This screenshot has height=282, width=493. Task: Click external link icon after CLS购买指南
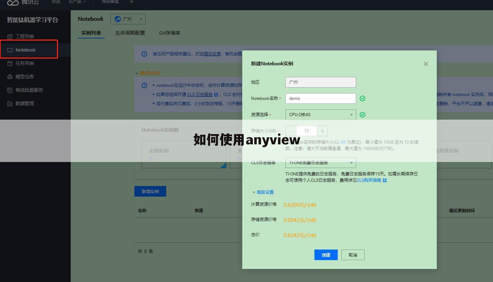(x=385, y=180)
